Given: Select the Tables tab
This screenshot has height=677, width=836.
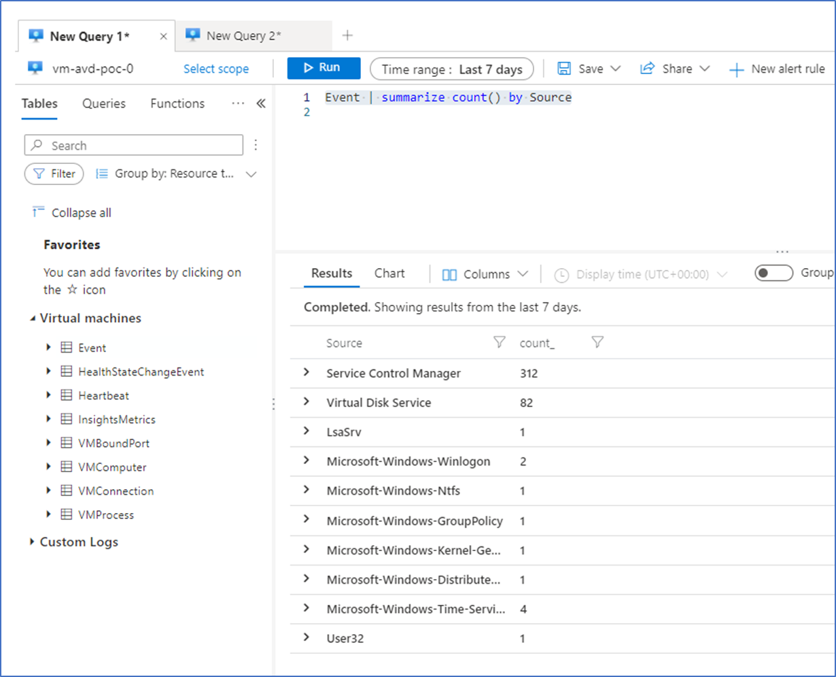Looking at the screenshot, I should tap(39, 103).
